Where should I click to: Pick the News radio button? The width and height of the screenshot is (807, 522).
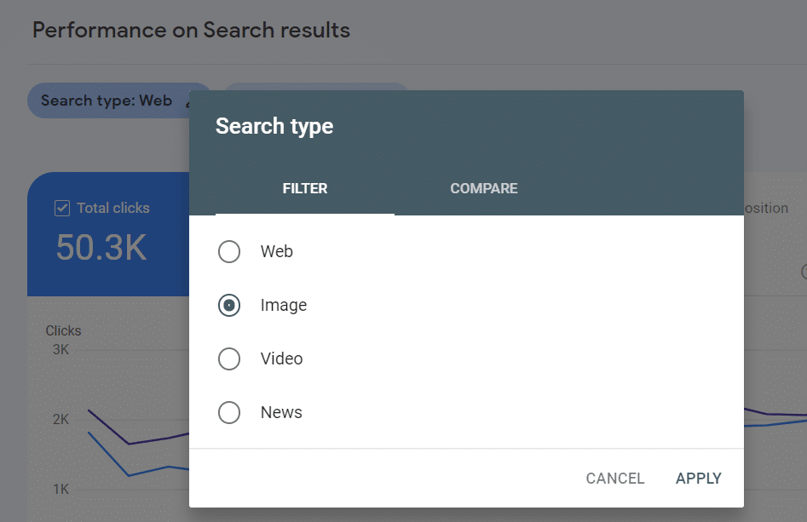coord(229,412)
